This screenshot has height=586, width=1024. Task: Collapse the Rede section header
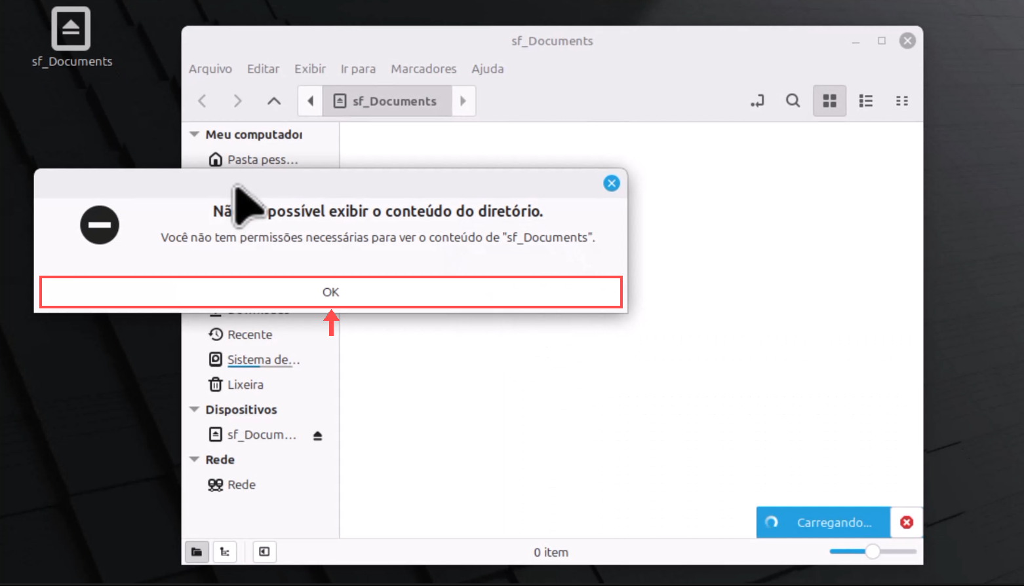tap(194, 460)
